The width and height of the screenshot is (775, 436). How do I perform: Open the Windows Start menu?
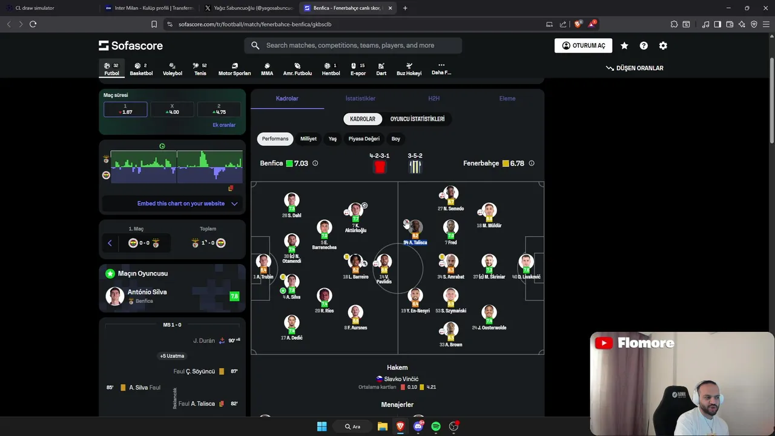(x=322, y=426)
